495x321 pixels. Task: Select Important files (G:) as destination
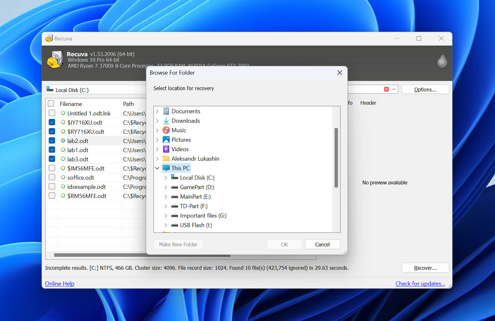click(x=203, y=216)
